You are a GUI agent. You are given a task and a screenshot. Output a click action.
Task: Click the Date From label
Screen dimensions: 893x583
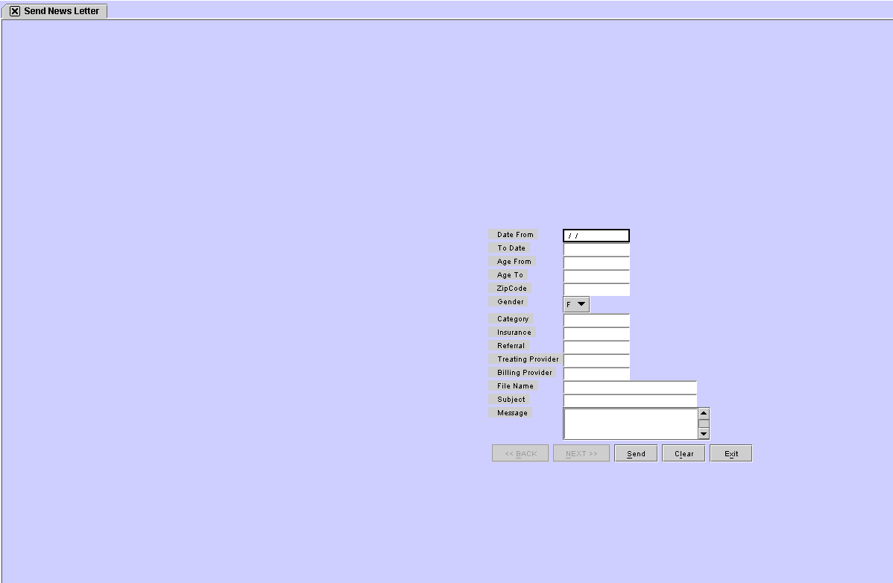(514, 235)
